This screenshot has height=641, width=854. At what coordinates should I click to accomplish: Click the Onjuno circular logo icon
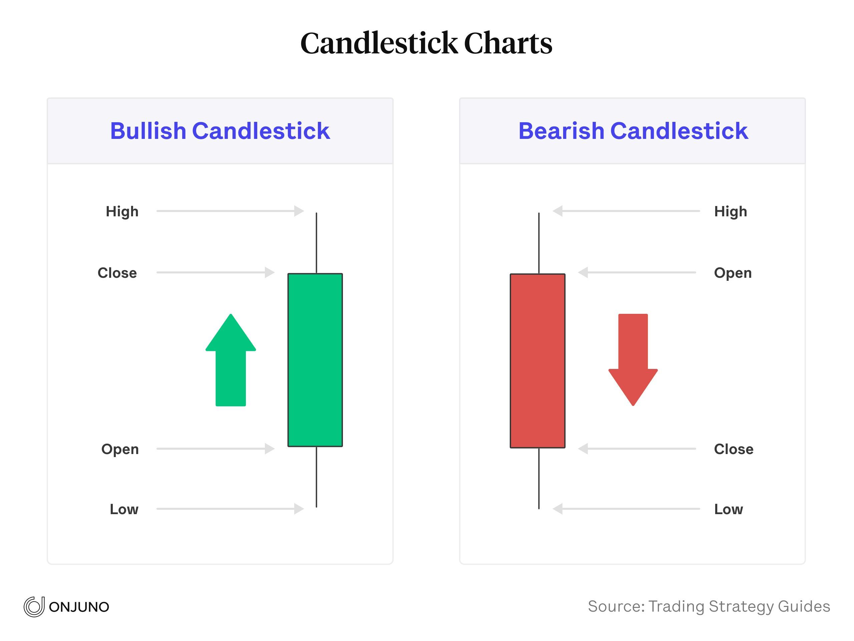(x=34, y=607)
